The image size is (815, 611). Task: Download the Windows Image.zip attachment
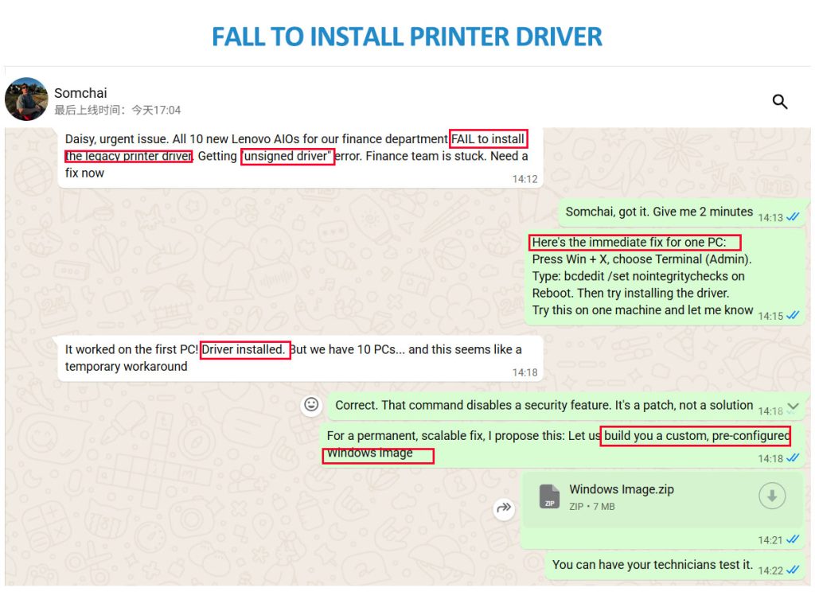coord(771,496)
